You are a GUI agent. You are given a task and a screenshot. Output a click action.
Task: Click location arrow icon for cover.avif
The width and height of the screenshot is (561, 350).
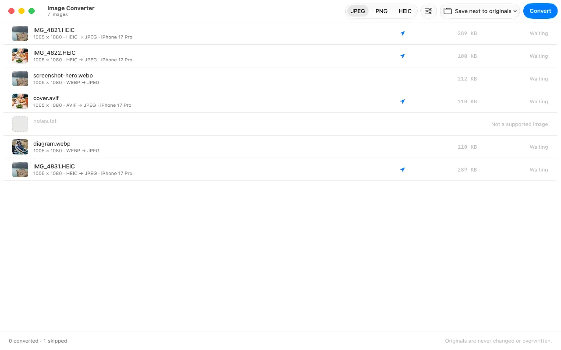pos(402,101)
